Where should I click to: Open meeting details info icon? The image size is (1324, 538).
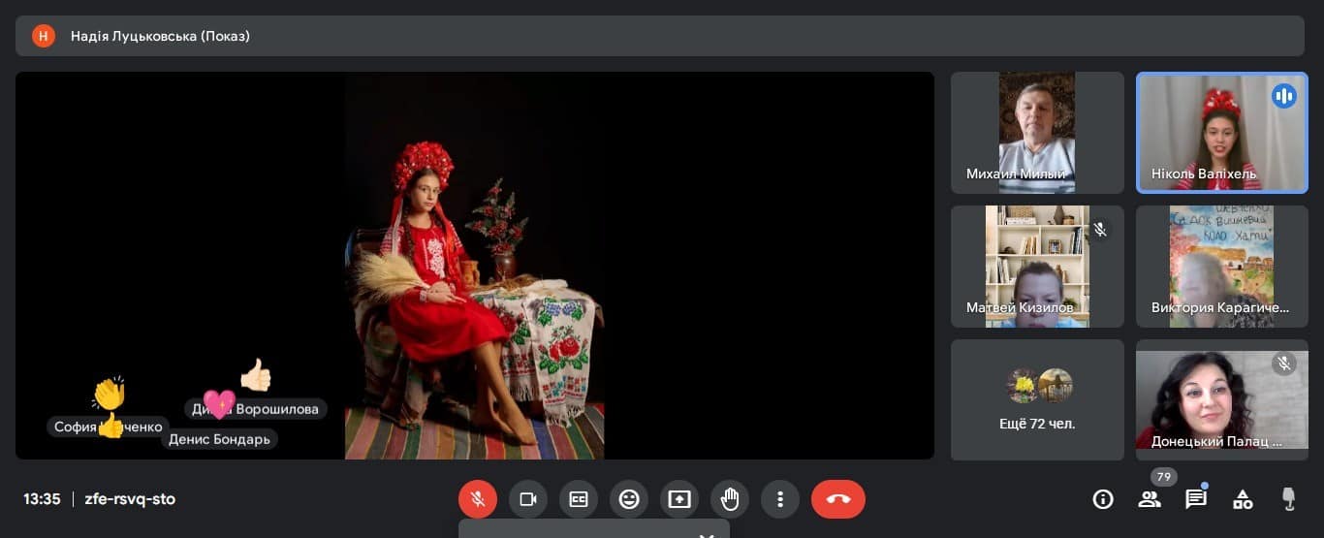pos(1103,499)
